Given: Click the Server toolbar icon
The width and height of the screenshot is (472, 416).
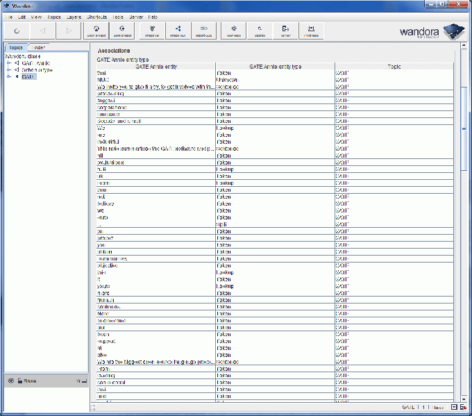Looking at the screenshot, I should (x=285, y=31).
